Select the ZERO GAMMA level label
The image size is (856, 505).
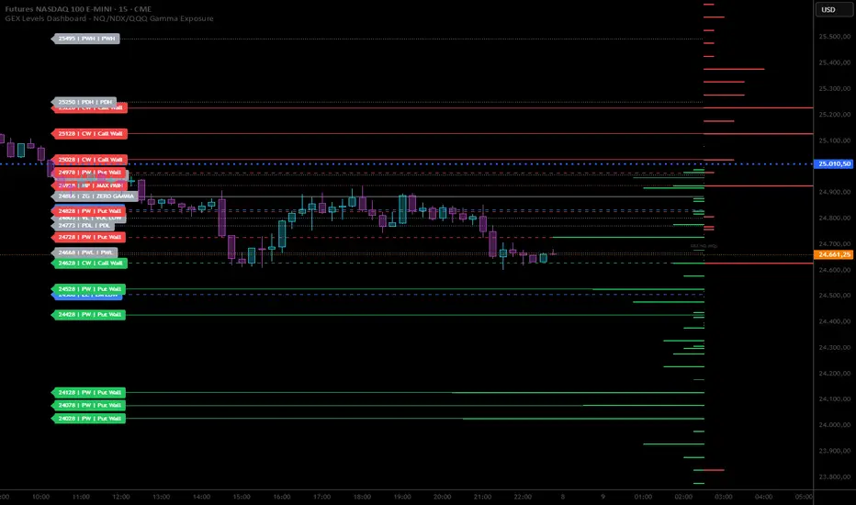[x=95, y=196]
